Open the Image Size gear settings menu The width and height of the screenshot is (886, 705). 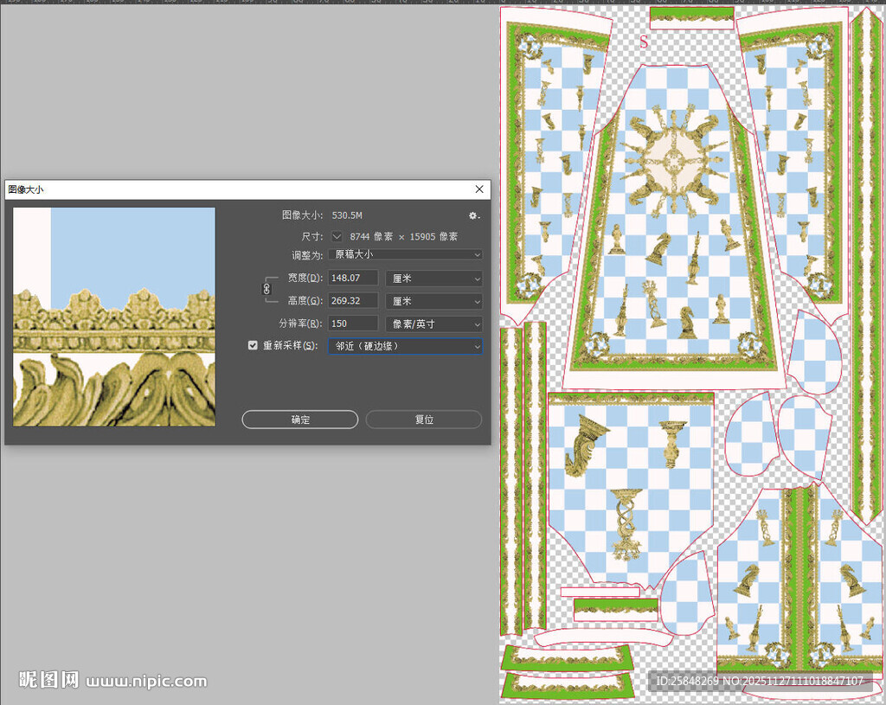tap(473, 215)
